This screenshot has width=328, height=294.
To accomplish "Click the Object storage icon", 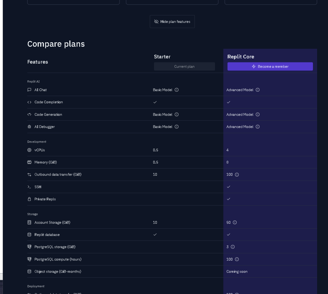I will point(29,272).
